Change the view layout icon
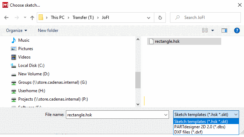244x137 pixels. coord(205,30)
